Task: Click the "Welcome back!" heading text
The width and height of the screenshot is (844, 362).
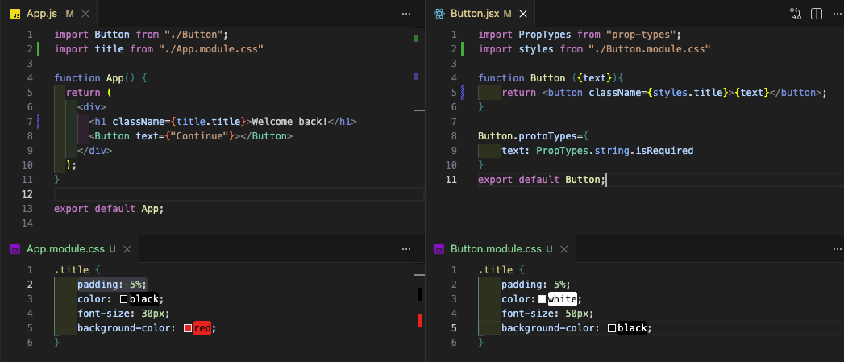Action: point(289,122)
